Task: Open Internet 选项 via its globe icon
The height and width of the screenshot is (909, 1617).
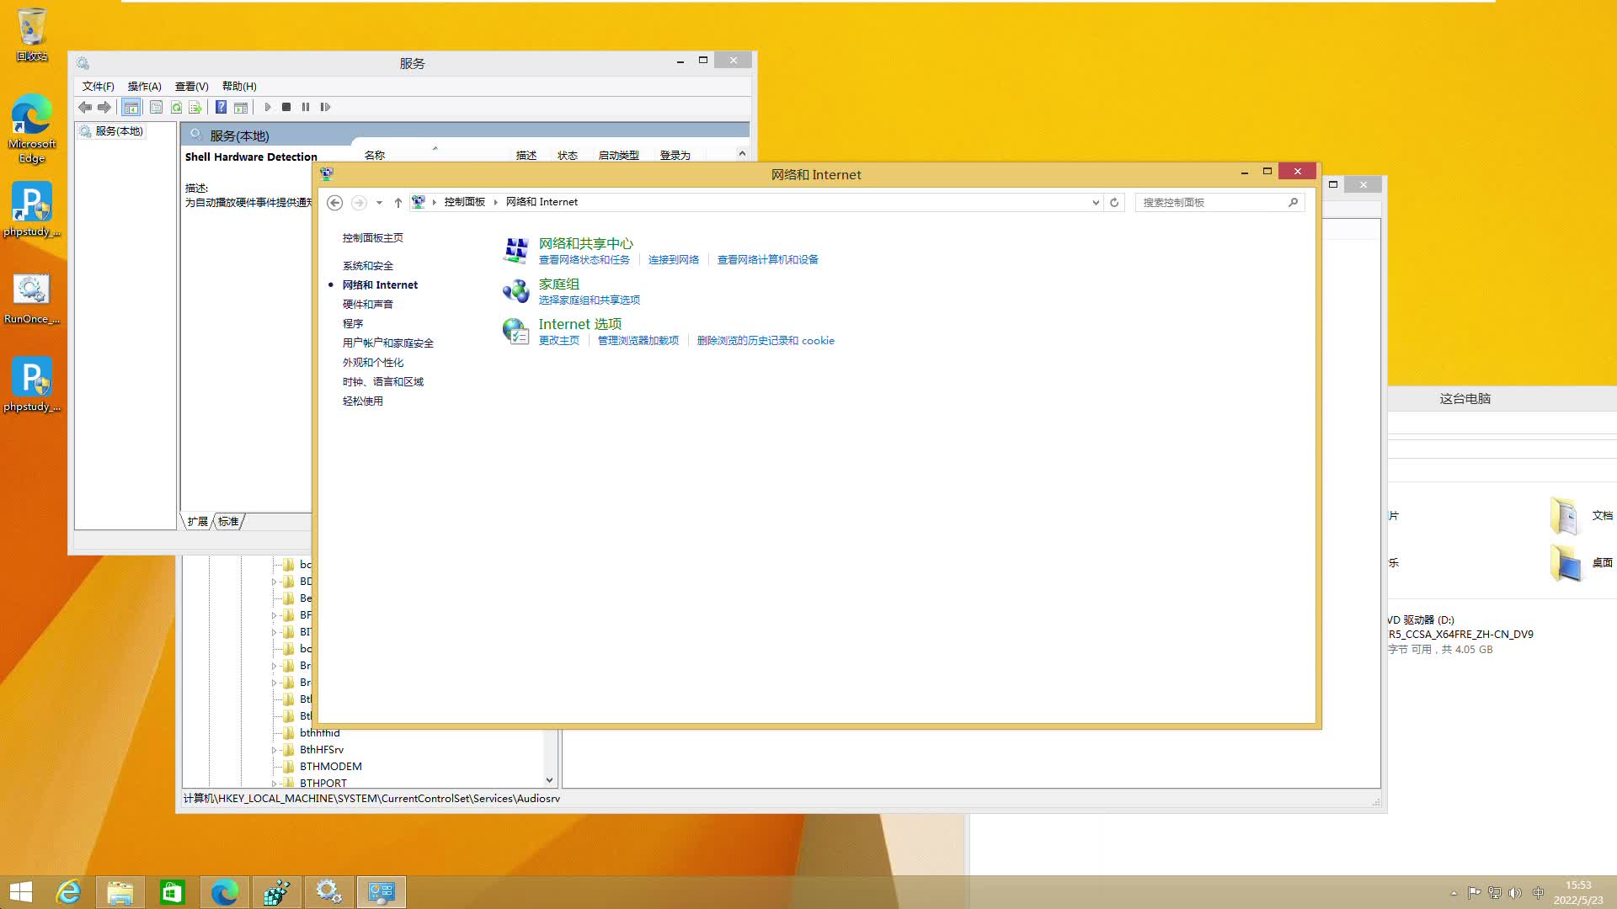Action: (515, 330)
